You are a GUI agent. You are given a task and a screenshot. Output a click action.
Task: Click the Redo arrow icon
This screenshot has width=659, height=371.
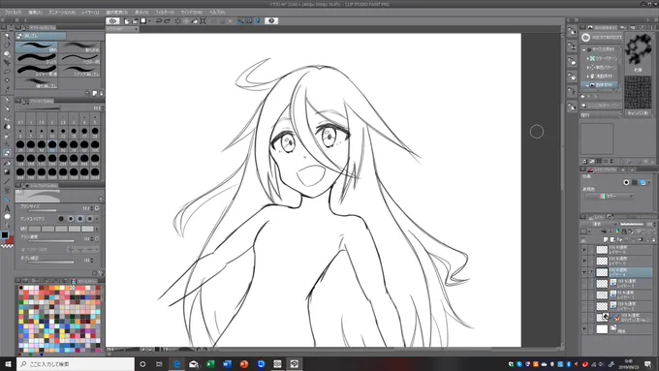tap(168, 21)
